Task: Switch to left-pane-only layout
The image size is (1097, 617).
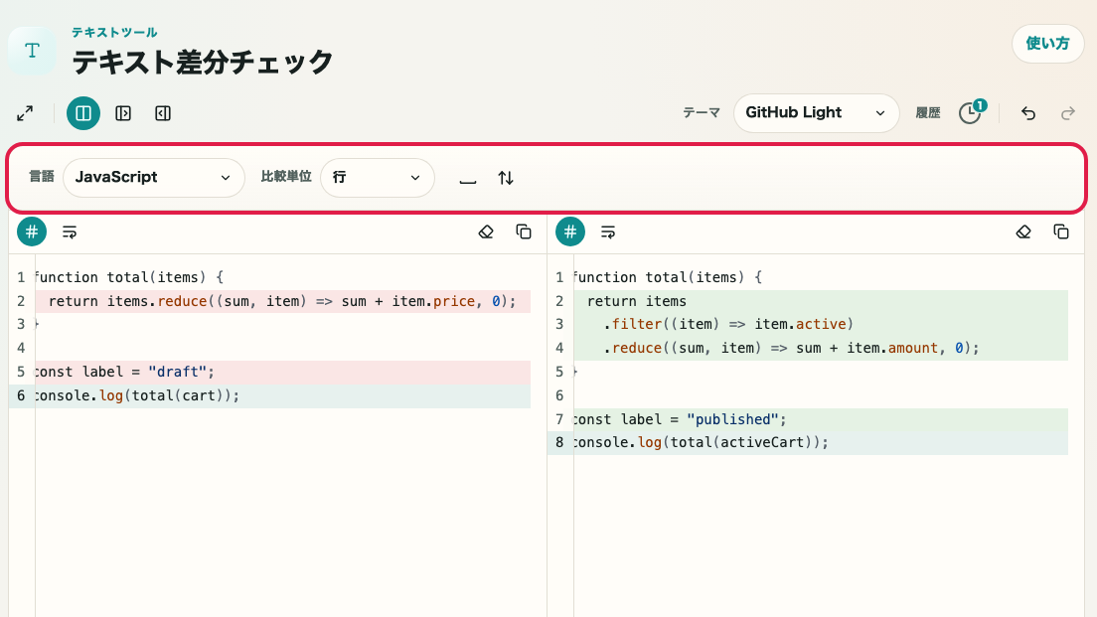Action: 123,113
